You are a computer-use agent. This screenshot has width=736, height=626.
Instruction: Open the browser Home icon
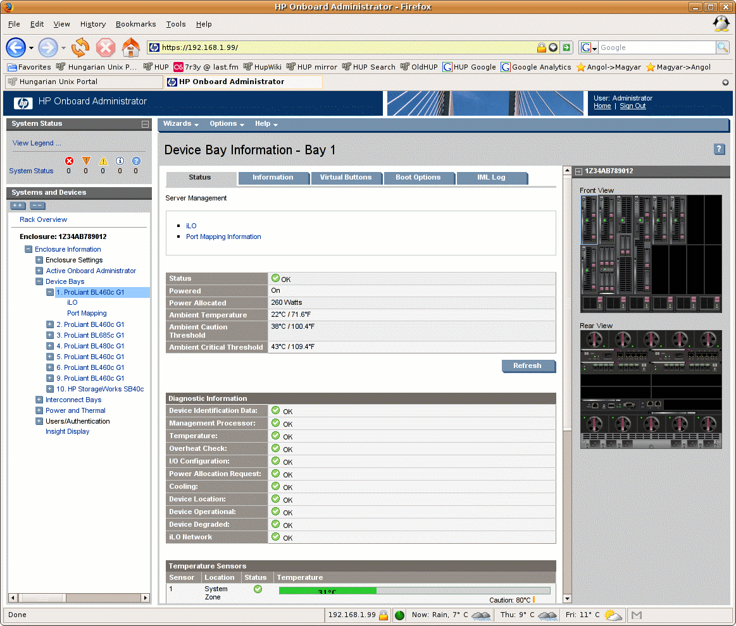pos(131,47)
